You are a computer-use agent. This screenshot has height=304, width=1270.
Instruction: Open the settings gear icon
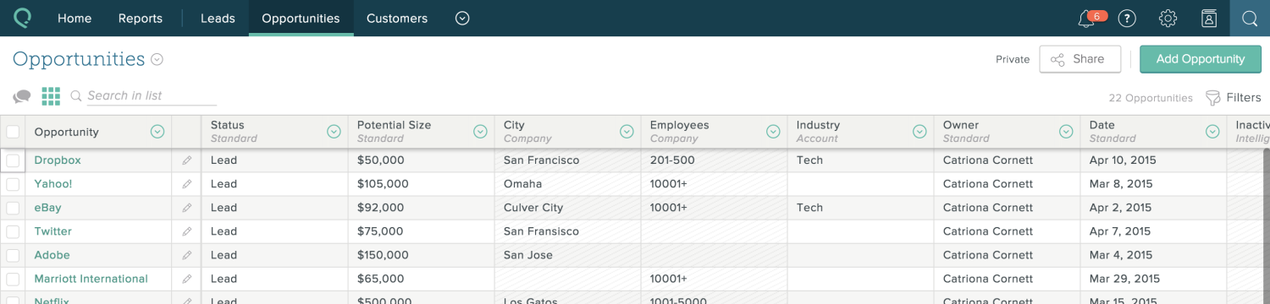[1168, 19]
